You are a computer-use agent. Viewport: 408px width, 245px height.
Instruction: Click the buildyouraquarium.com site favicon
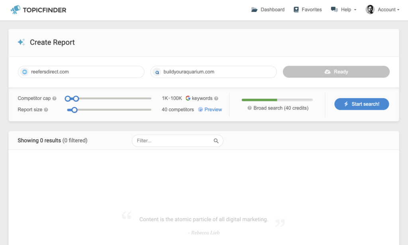157,72
